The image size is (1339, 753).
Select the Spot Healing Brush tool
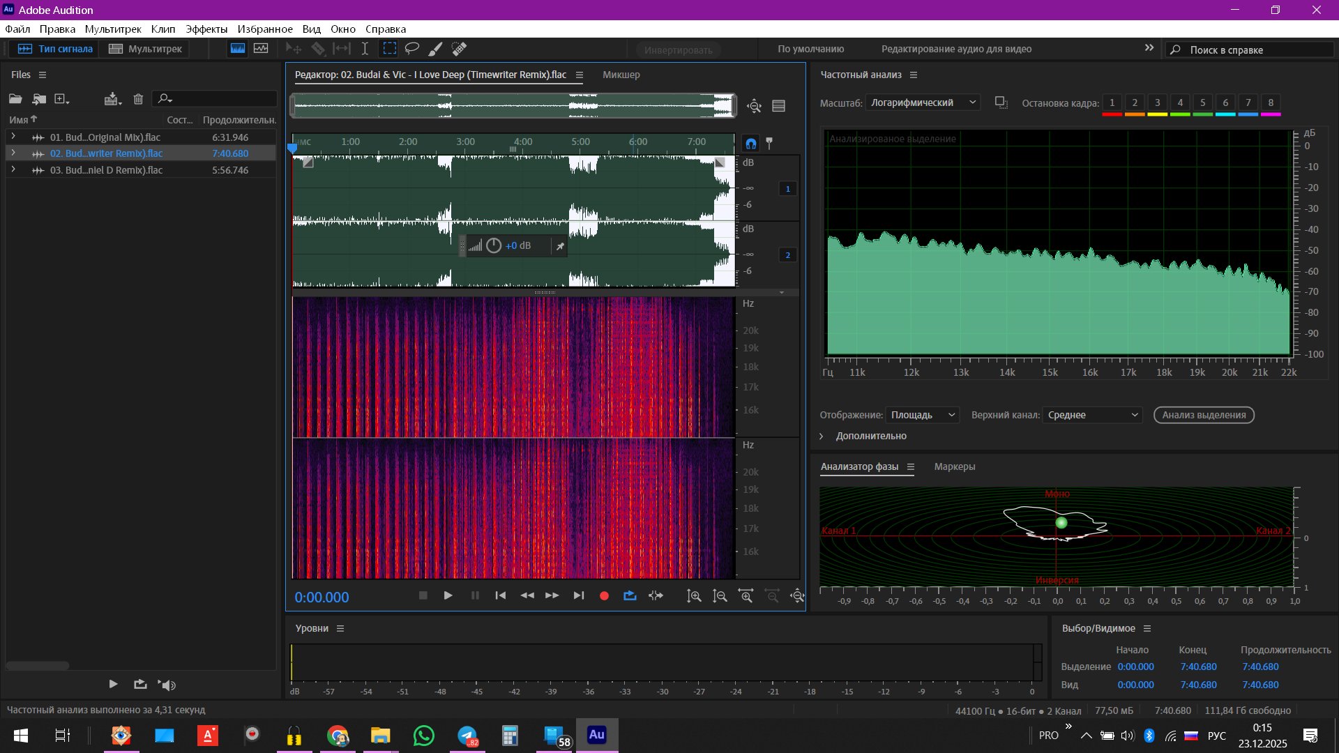459,49
